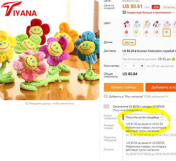Click the coupon ticket icon
This screenshot has width=176, height=161.
click(x=106, y=106)
